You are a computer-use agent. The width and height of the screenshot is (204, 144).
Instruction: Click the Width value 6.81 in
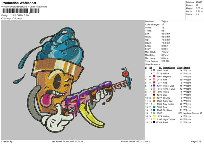point(199,12)
